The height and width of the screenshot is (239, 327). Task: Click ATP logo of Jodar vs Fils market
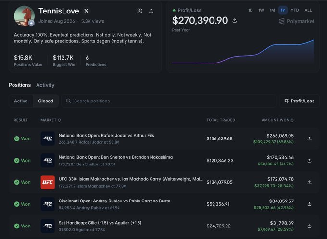click(x=48, y=138)
